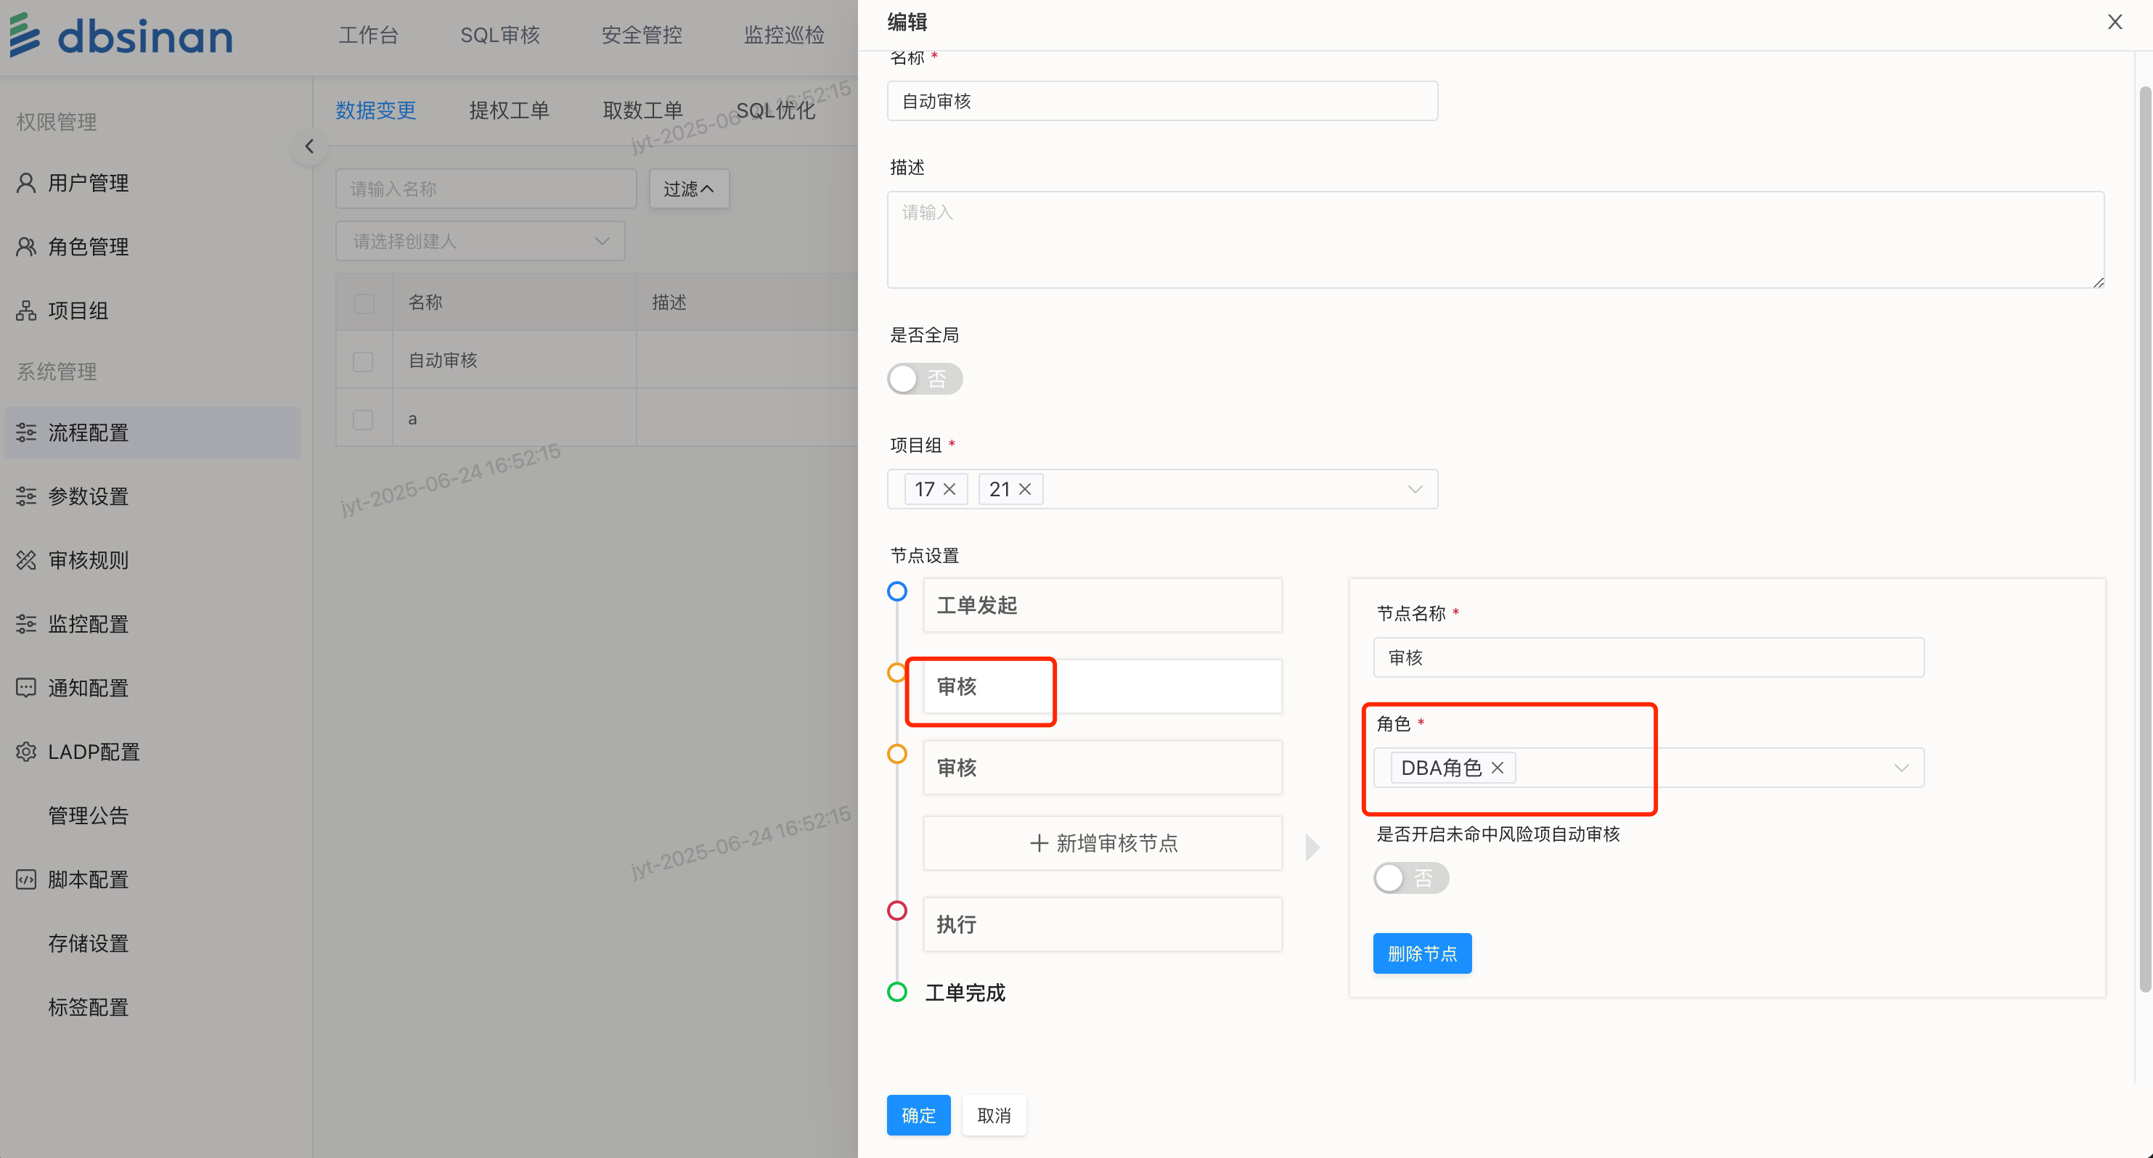The height and width of the screenshot is (1158, 2153).
Task: Click the audit rules icon
Action: click(26, 560)
